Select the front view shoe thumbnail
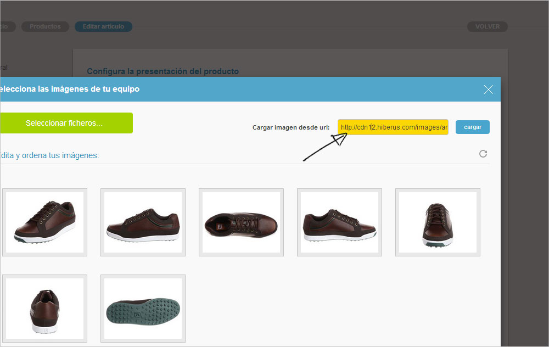Image resolution: width=549 pixels, height=347 pixels. 438,222
